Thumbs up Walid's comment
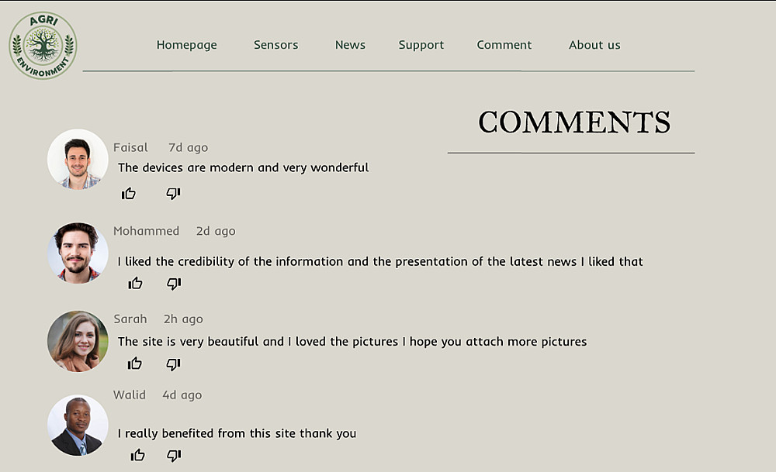 tap(137, 455)
